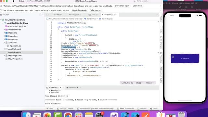Start debugging with the Run play button
208x117 pixels.
click(14, 1)
